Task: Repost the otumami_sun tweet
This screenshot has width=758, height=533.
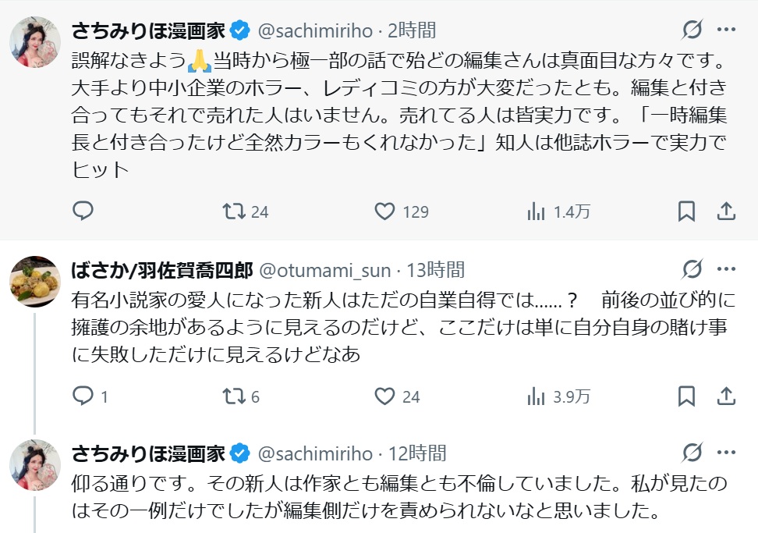Action: point(233,396)
